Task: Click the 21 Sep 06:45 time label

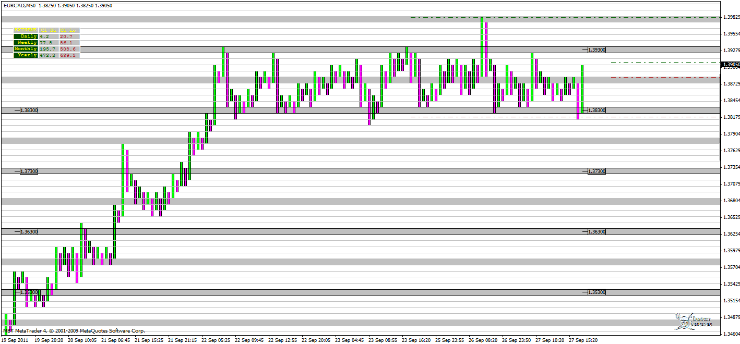Action: tap(116, 340)
